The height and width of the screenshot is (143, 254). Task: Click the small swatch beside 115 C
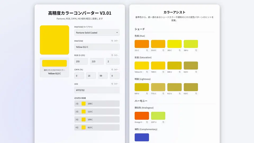(x=84, y=111)
